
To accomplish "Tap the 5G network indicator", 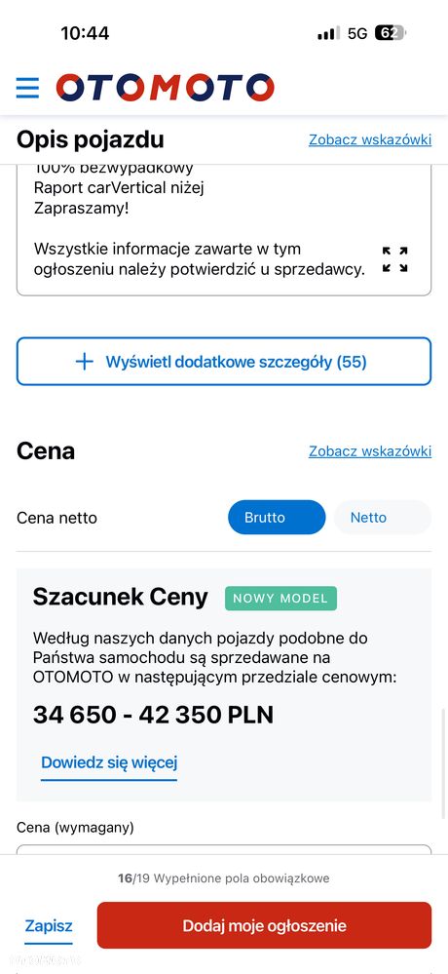I will (x=357, y=33).
